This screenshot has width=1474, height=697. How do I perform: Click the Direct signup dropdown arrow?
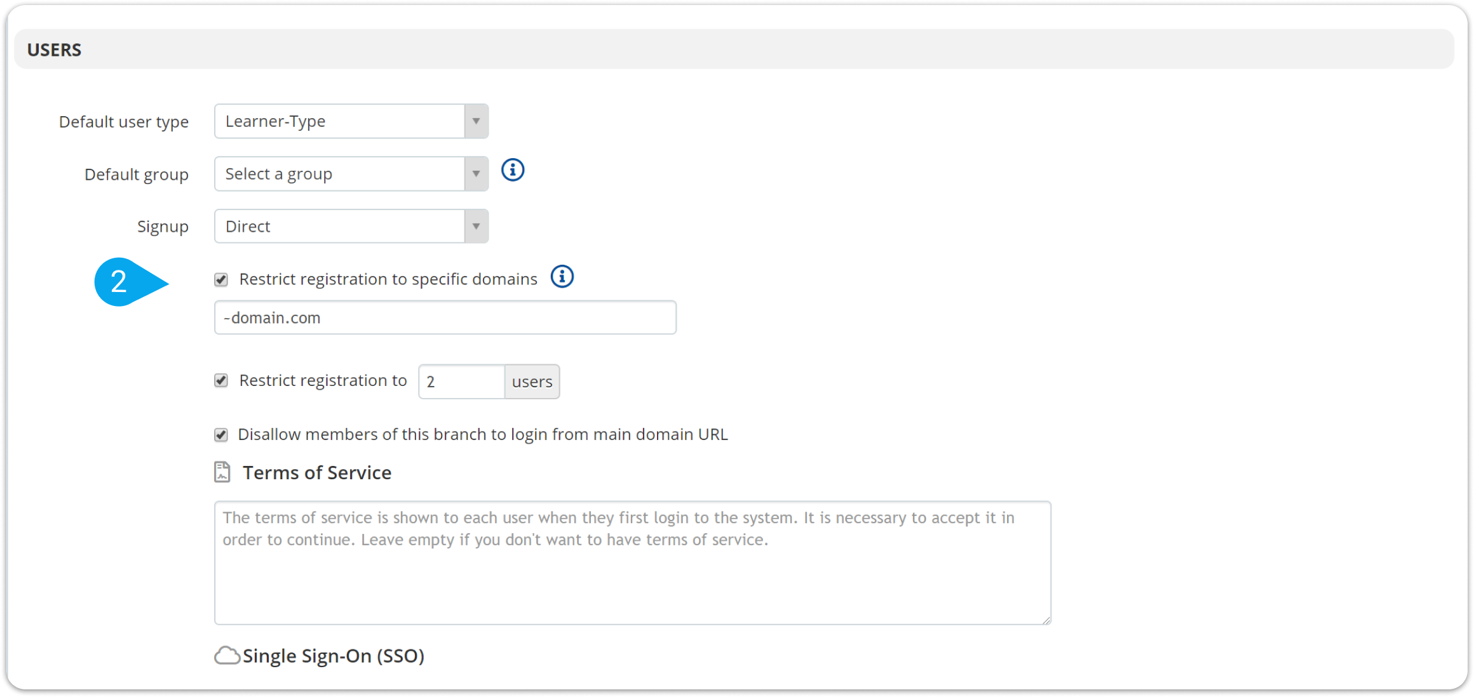pos(476,227)
